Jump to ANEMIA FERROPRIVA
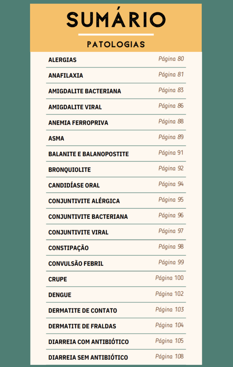Image resolution: width=233 pixels, height=367 pixels. coord(78,123)
